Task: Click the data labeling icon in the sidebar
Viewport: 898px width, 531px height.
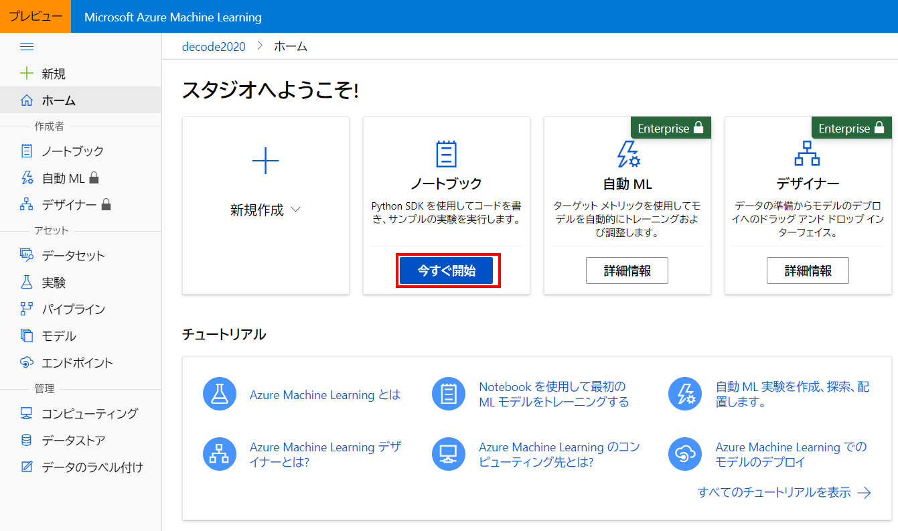Action: click(27, 467)
